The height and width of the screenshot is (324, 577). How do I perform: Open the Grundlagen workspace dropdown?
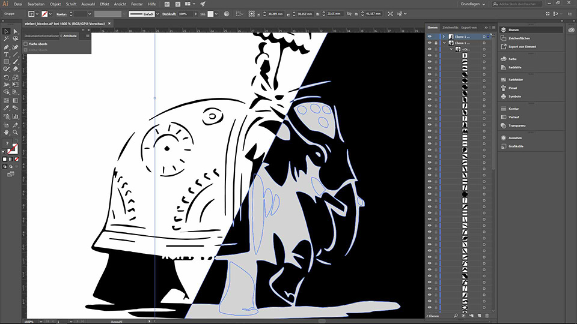[x=473, y=4]
